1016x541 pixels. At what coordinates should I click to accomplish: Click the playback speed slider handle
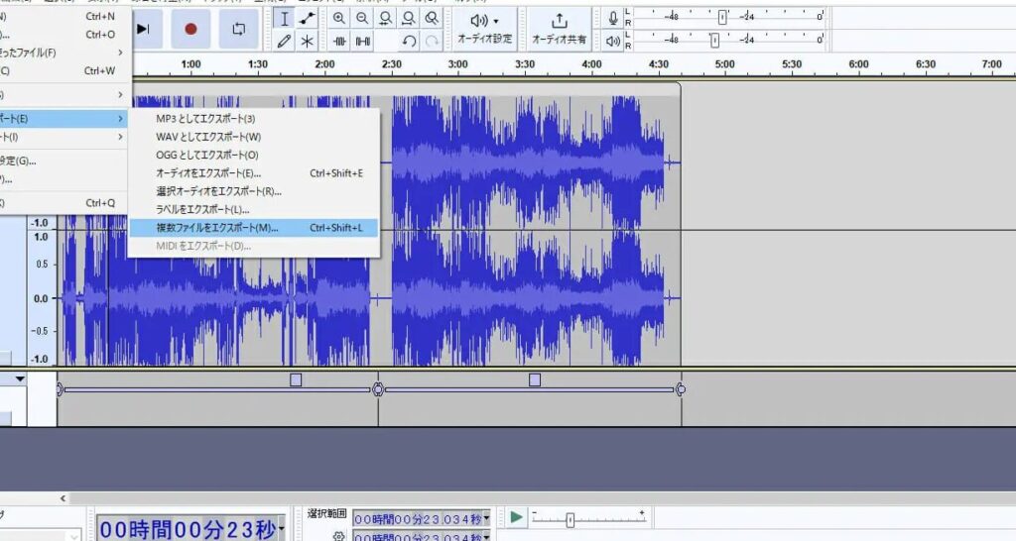pos(570,520)
